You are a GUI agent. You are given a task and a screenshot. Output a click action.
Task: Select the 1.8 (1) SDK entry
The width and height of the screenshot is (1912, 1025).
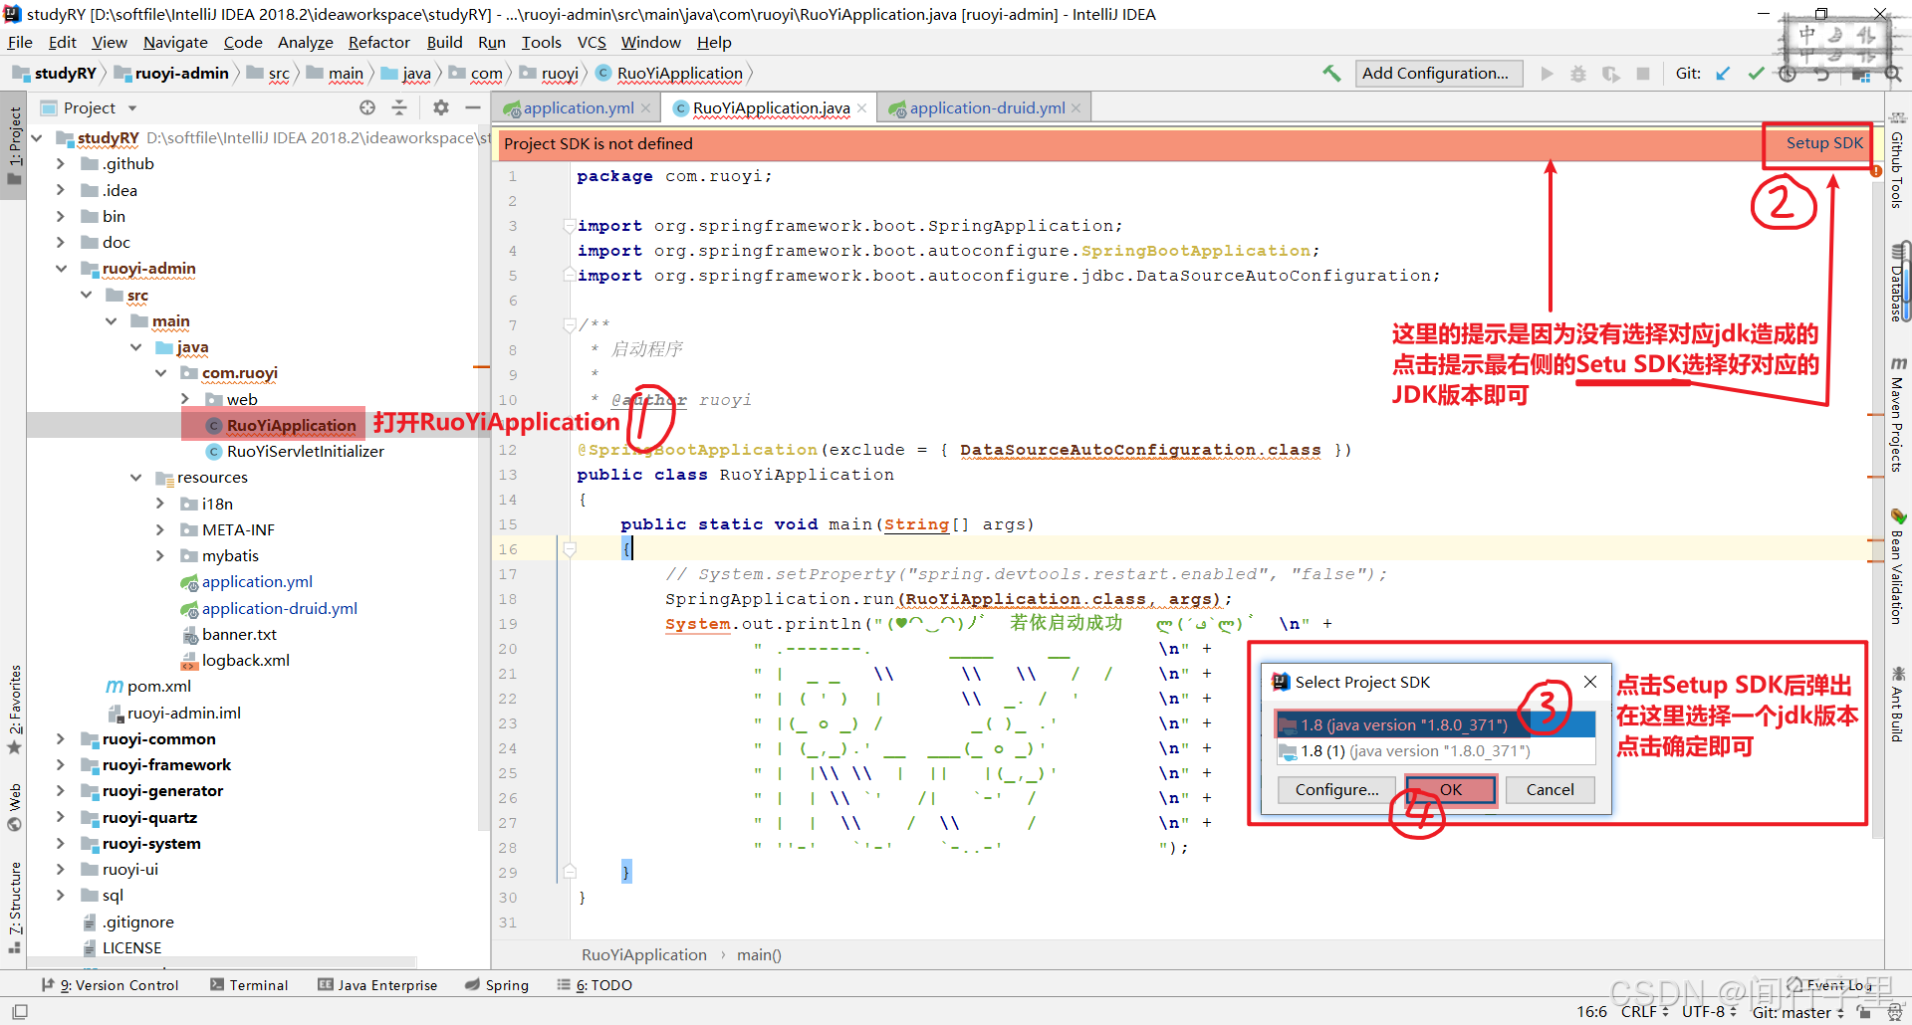1436,751
